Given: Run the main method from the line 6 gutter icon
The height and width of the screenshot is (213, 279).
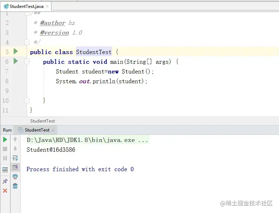Looking at the screenshot, I should 15,61.
